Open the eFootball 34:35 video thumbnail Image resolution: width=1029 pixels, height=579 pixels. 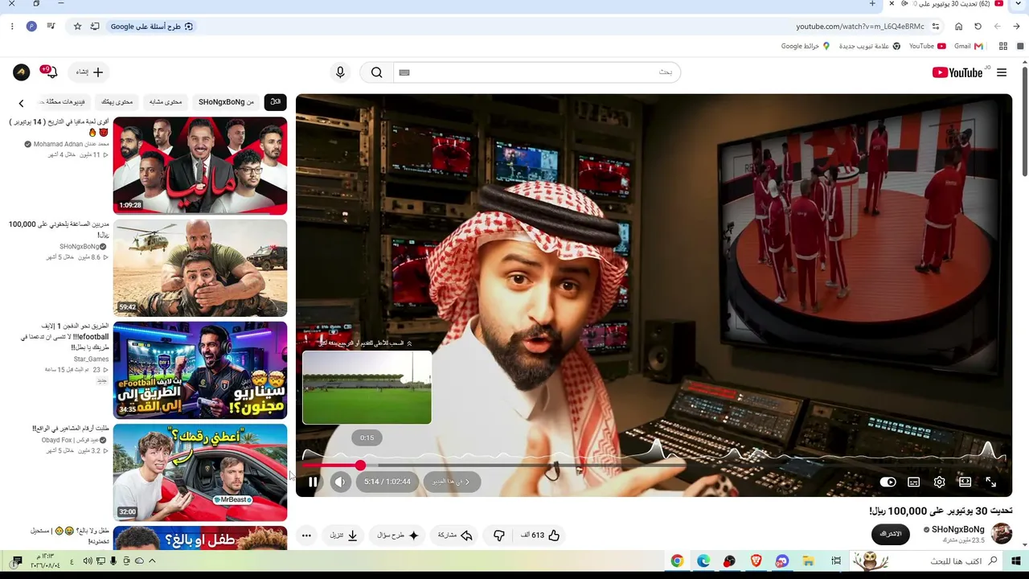[x=200, y=370]
